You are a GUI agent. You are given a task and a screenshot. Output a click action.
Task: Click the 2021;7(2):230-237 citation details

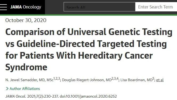click(x=43, y=96)
